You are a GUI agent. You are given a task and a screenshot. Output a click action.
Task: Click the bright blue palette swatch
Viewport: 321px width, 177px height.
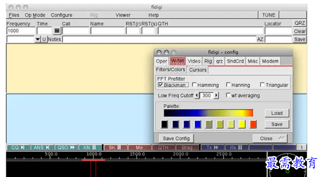click(x=198, y=124)
